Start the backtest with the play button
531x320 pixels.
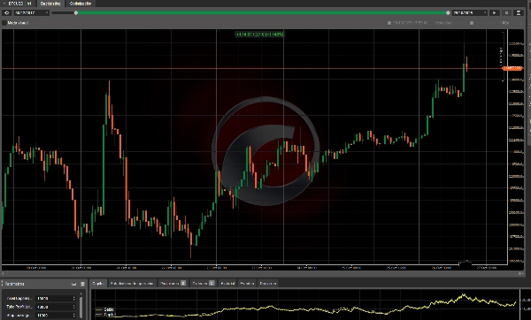click(495, 13)
